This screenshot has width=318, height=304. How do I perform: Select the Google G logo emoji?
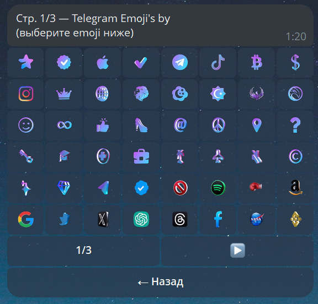click(x=25, y=219)
